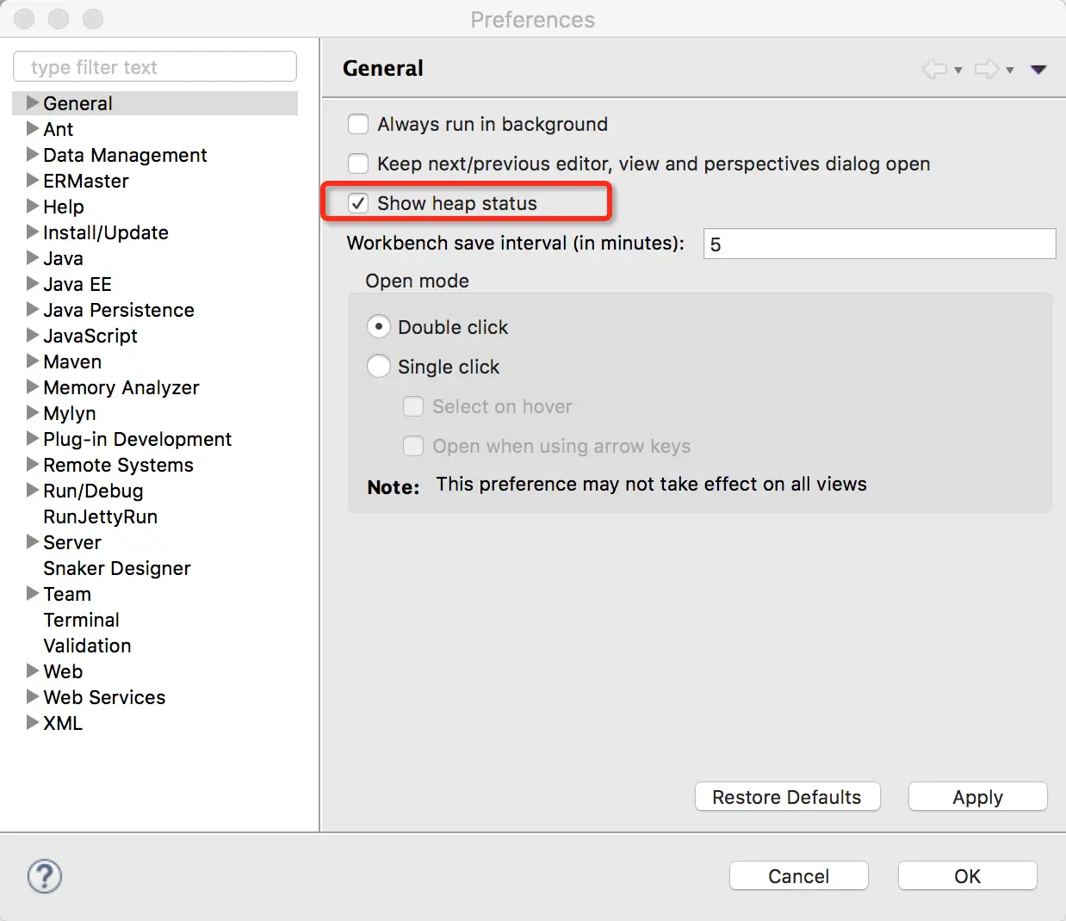Uncheck Show heap status
Image resolution: width=1066 pixels, height=921 pixels.
coord(358,203)
